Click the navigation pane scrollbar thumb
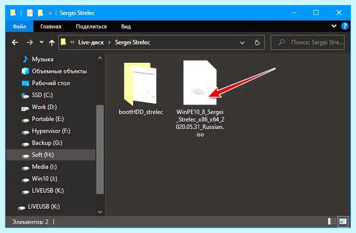Screen dimensions: 356x233 tap(100, 149)
